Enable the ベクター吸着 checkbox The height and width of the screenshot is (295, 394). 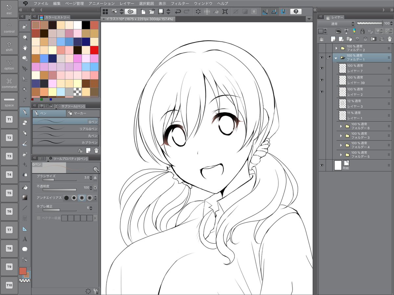coord(39,218)
